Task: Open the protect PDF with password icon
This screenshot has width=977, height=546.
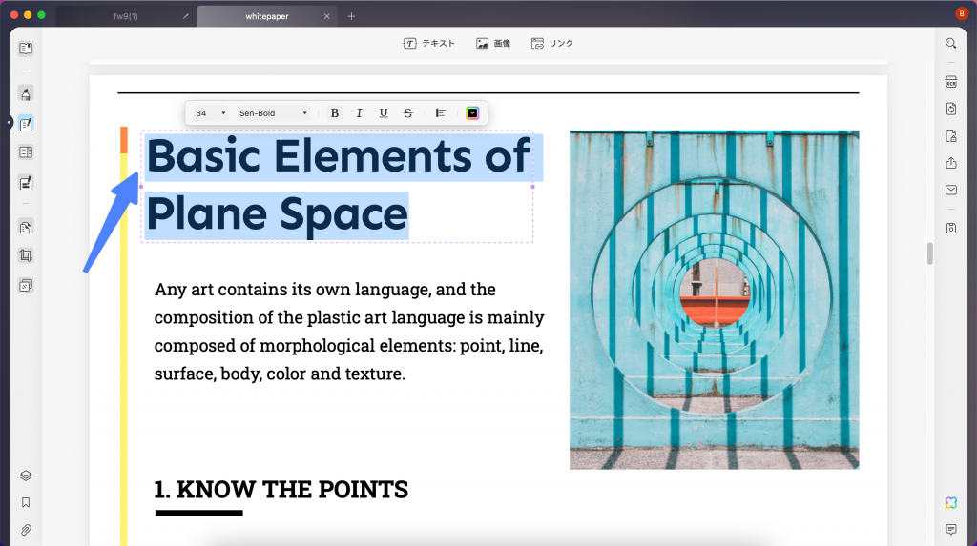Action: pos(950,135)
